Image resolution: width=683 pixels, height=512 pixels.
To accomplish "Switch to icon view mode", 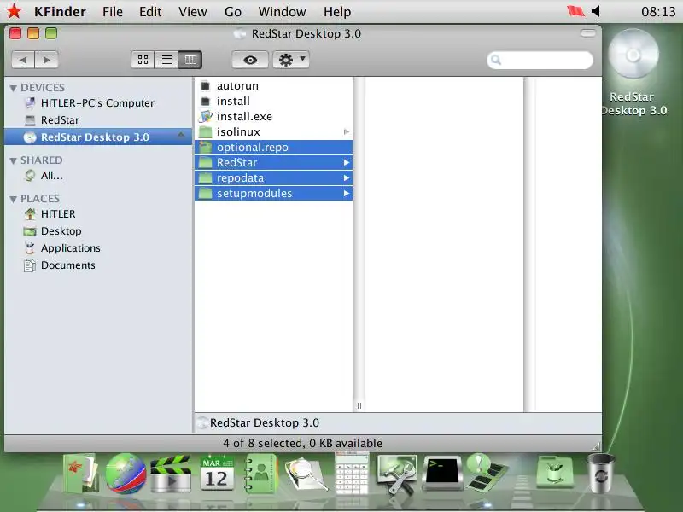I will point(143,60).
